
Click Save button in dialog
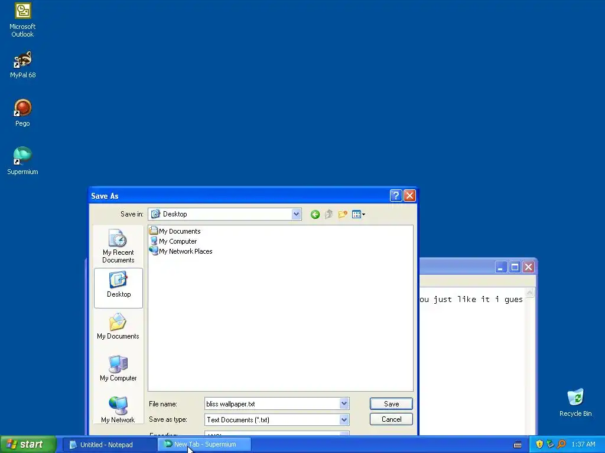click(391, 403)
